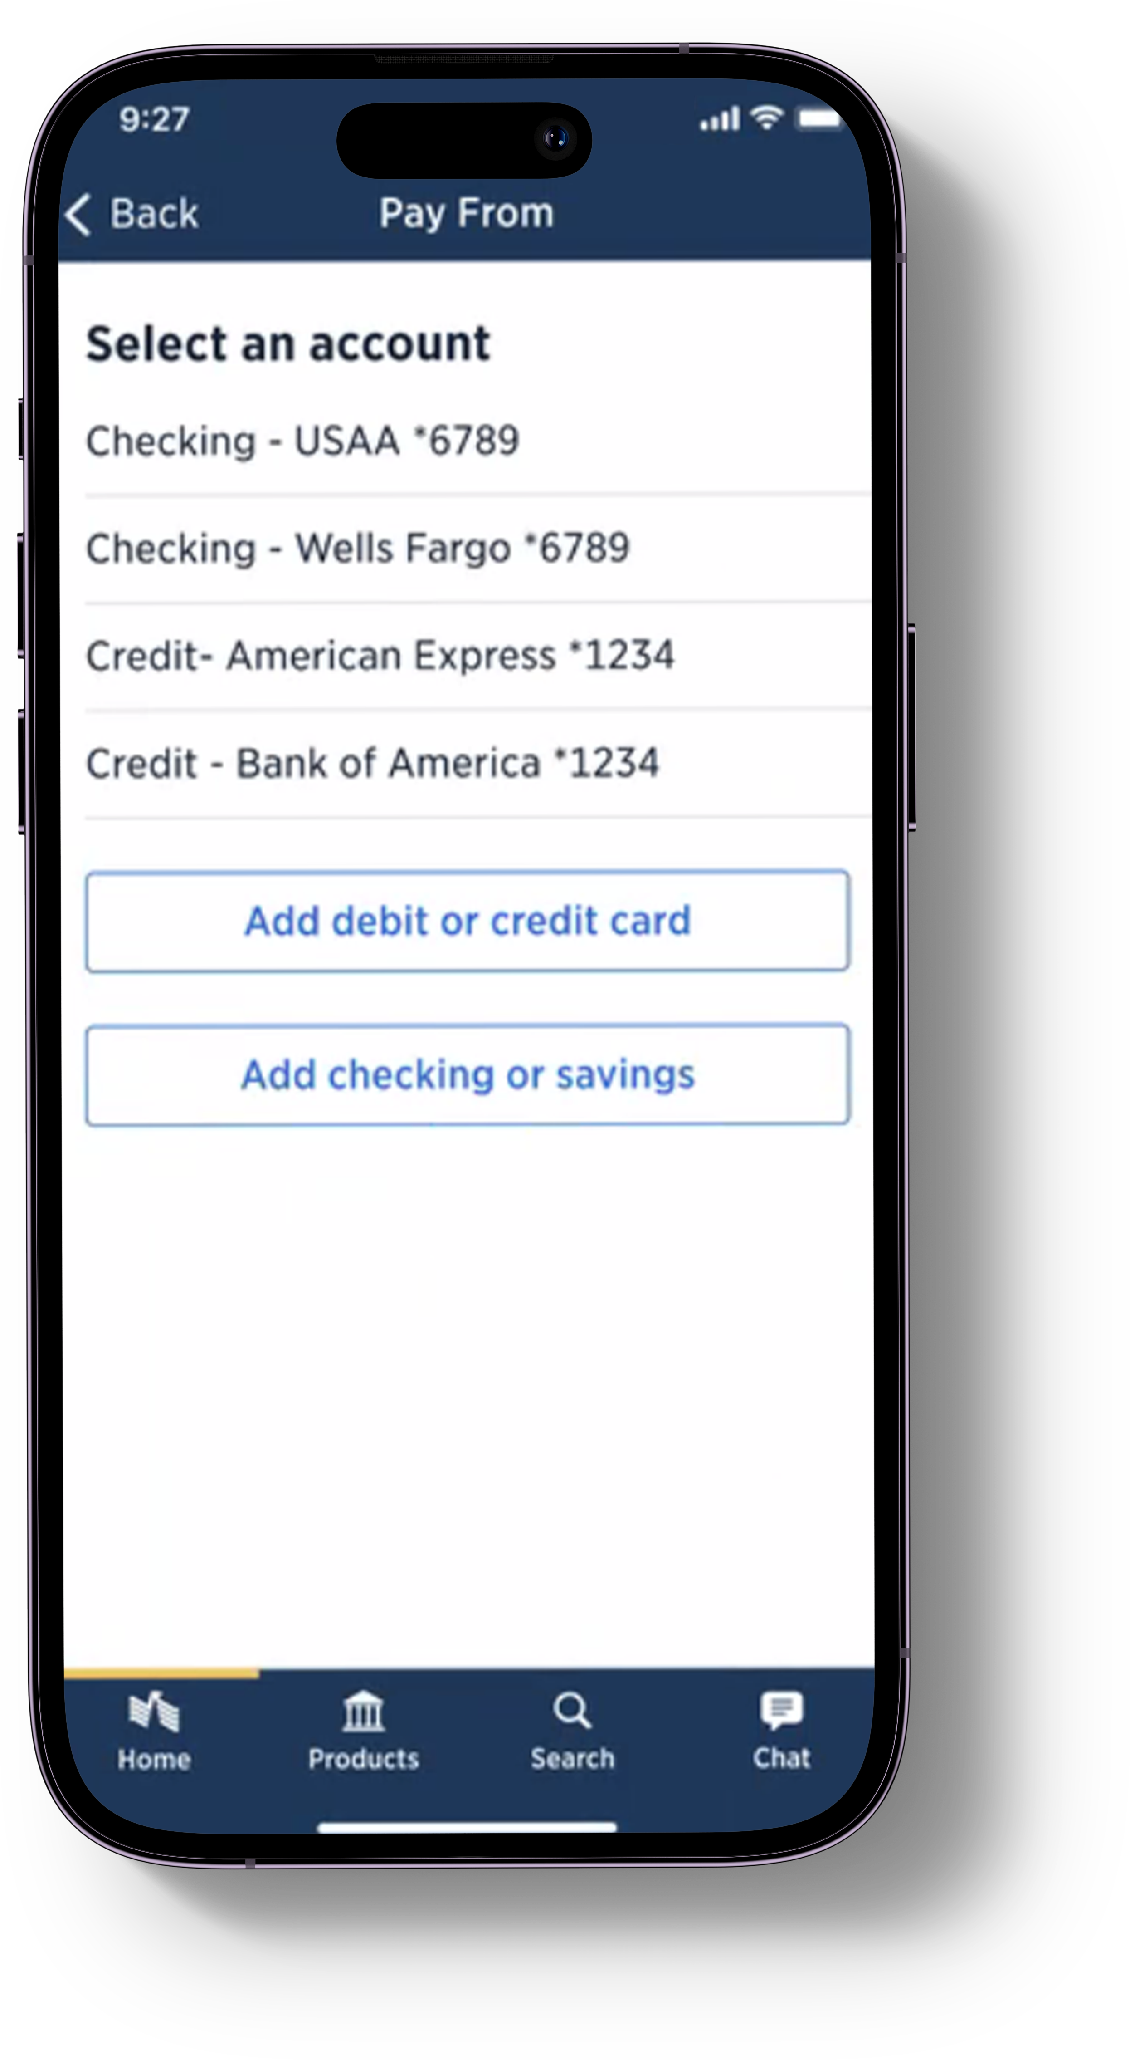
Task: Click Add checking or savings button
Action: [468, 1075]
